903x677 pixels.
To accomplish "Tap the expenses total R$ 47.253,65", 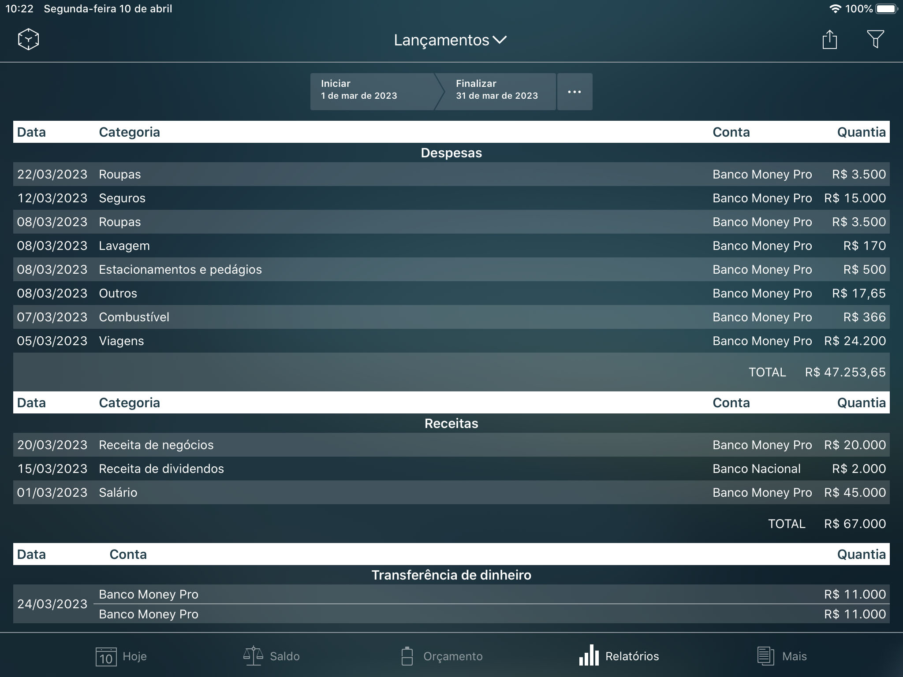I will [845, 372].
